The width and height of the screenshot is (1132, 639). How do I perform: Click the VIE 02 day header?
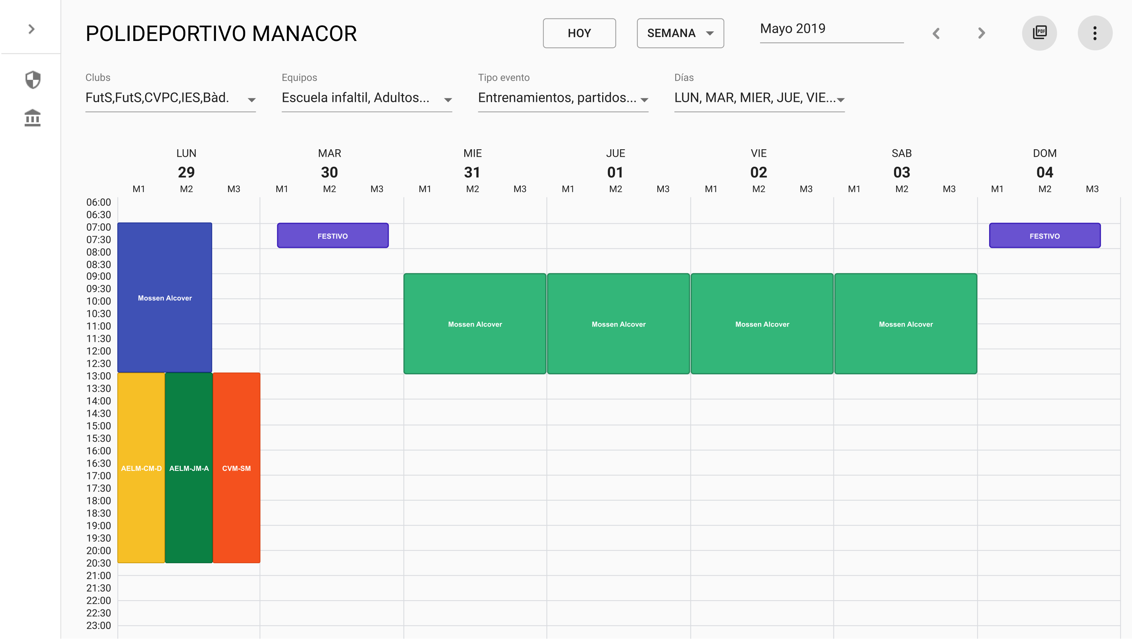tap(759, 163)
